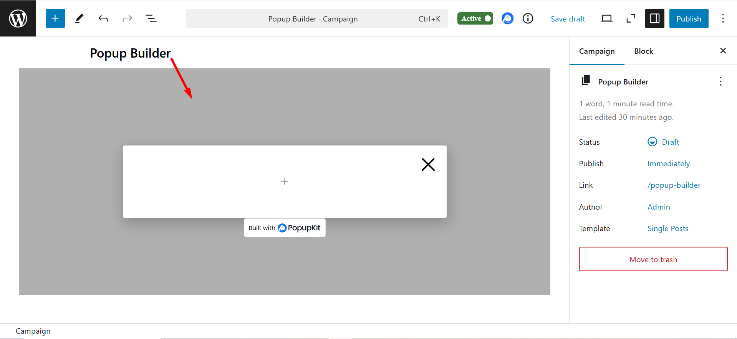
Task: Open the Draft status dropdown
Action: [x=670, y=142]
